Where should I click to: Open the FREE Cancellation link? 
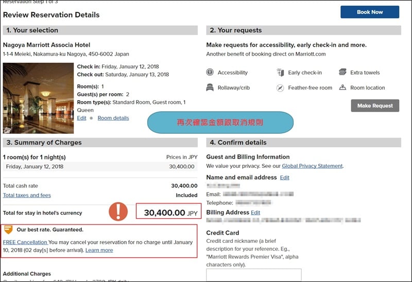coord(25,242)
